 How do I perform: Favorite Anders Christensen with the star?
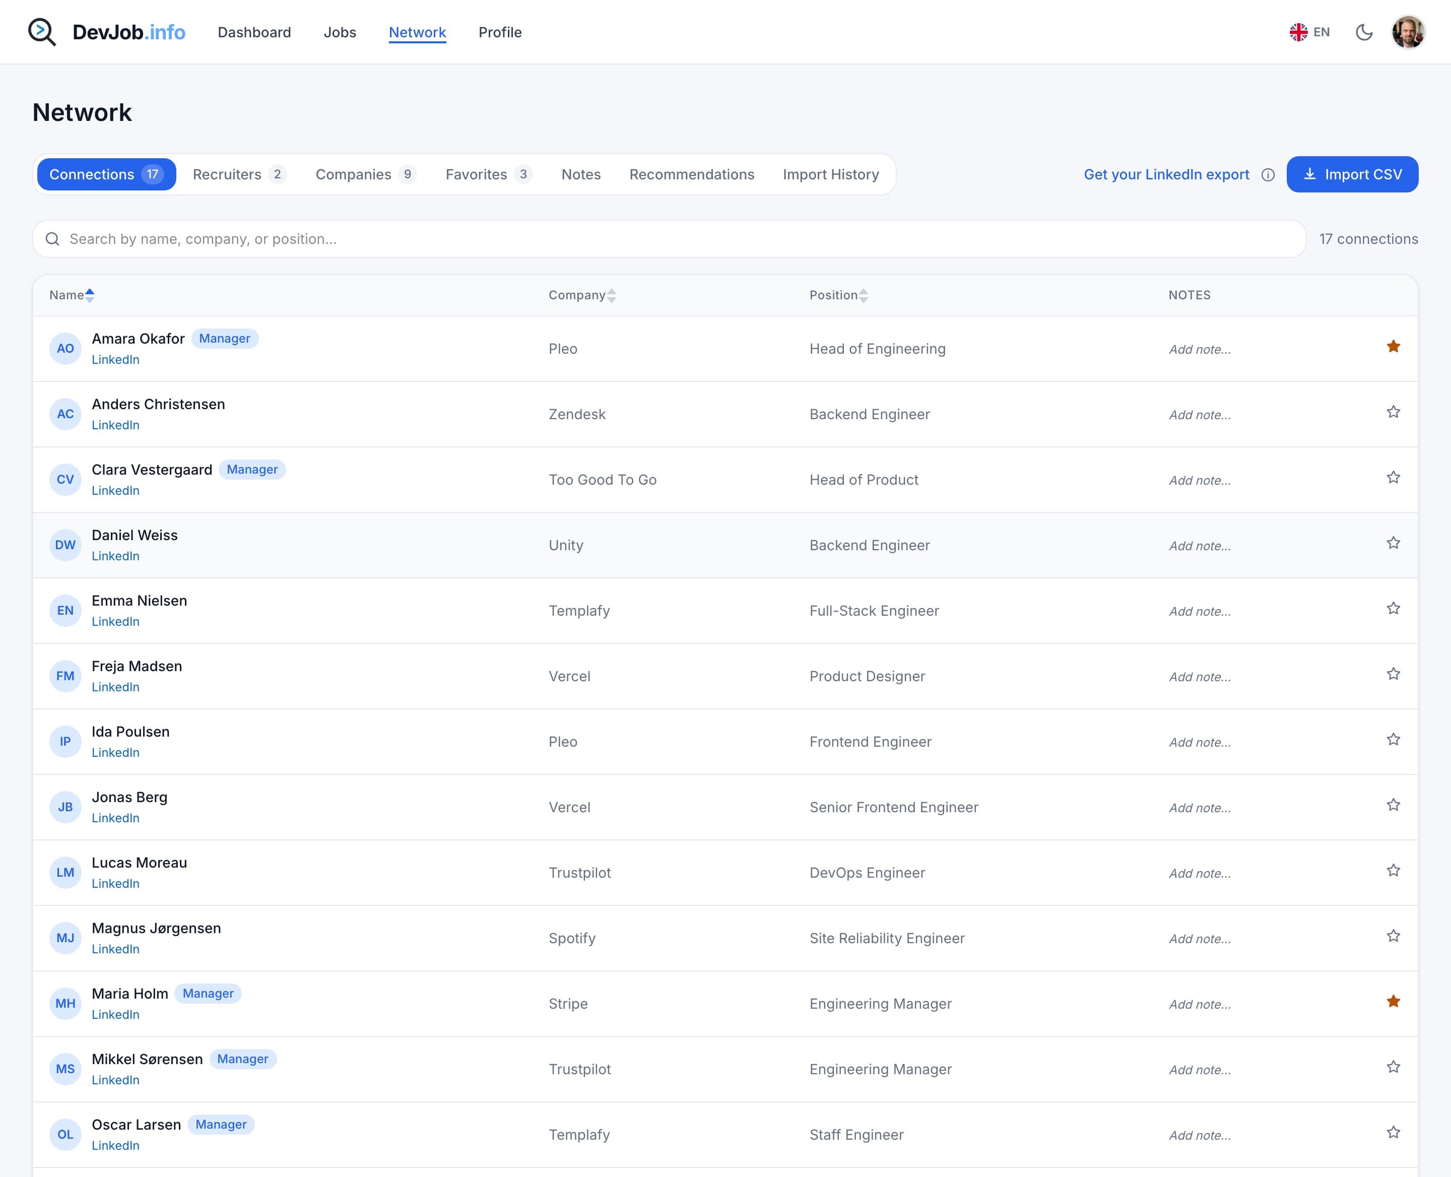click(1394, 412)
